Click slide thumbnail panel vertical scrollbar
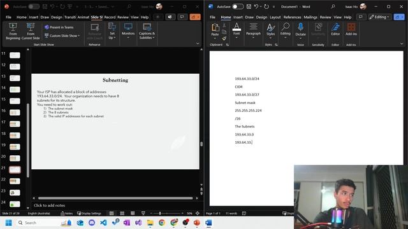The width and height of the screenshot is (408, 229). 28,140
